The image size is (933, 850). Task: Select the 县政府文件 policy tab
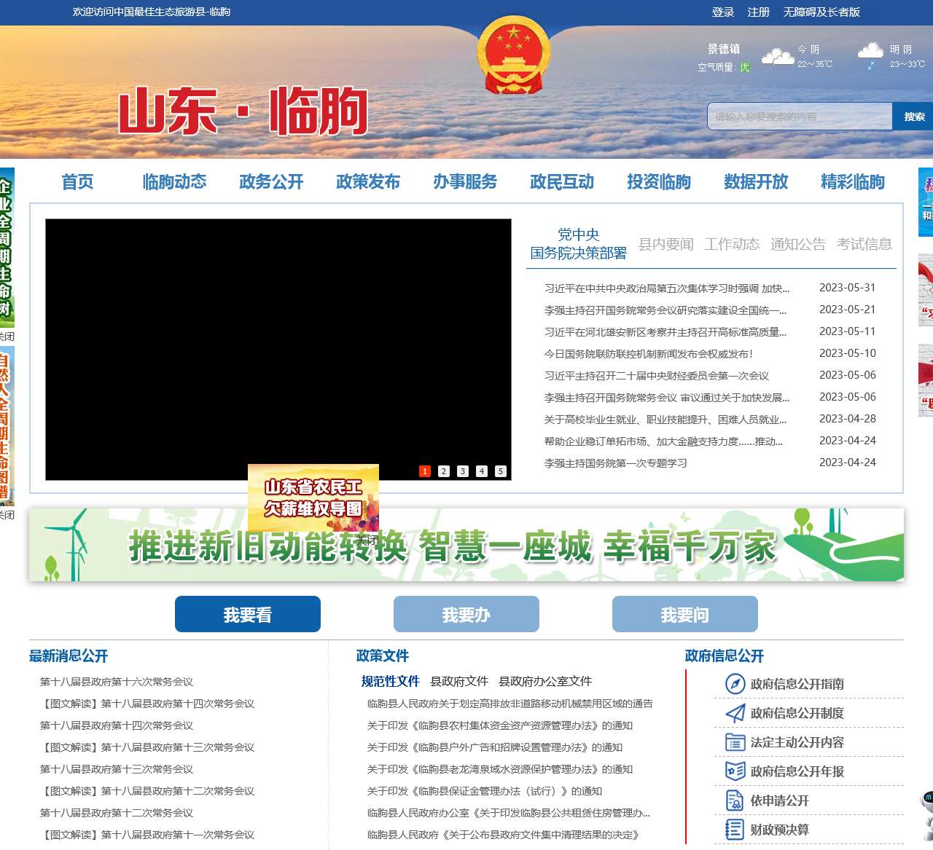[x=459, y=681]
